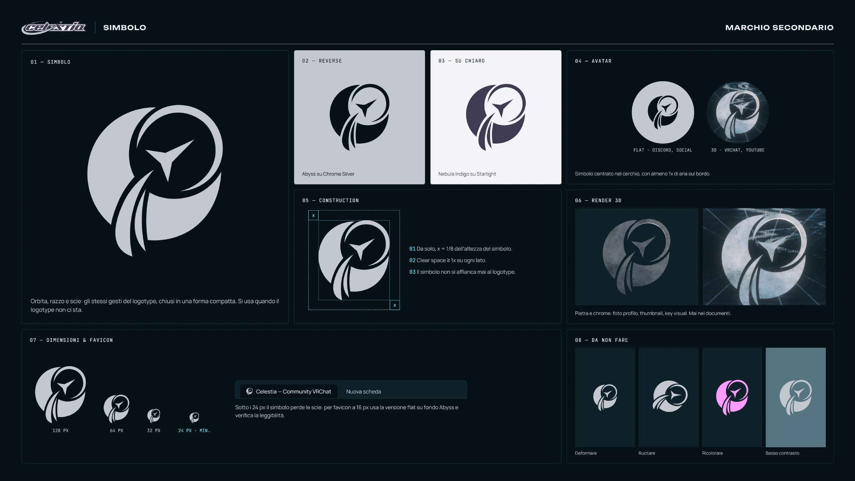This screenshot has height=481, width=855.
Task: Click the symbol inside the construction grid
Action: pos(354,260)
